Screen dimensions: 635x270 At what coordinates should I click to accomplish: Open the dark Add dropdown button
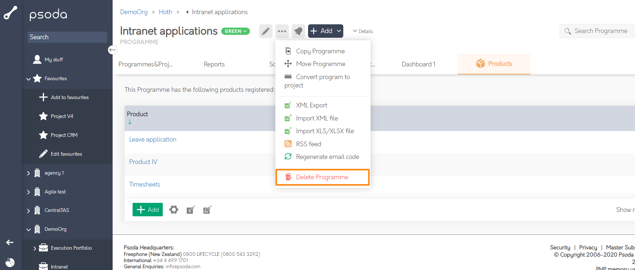tap(325, 31)
